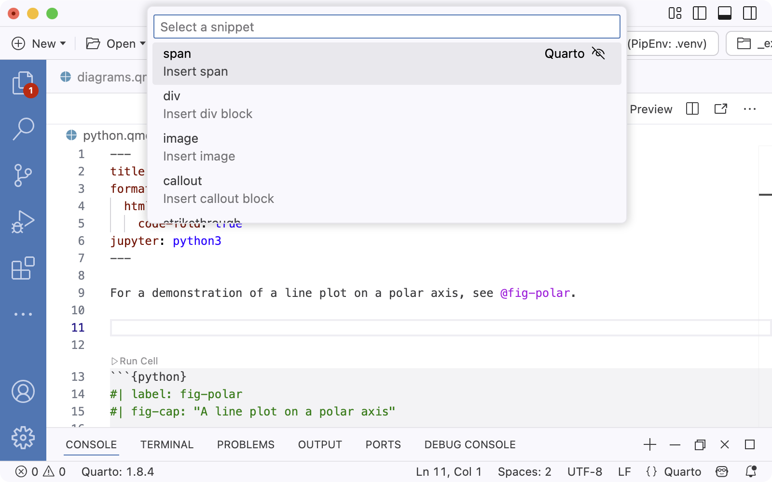Screen dimensions: 772x482
Task: Toggle the secondary side bar
Action: coord(749,13)
